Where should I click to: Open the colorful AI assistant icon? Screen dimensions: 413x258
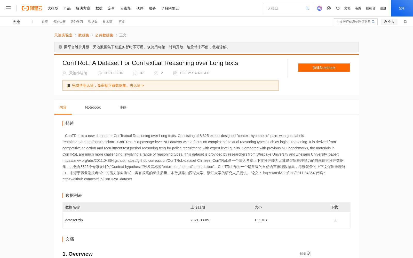(x=320, y=8)
